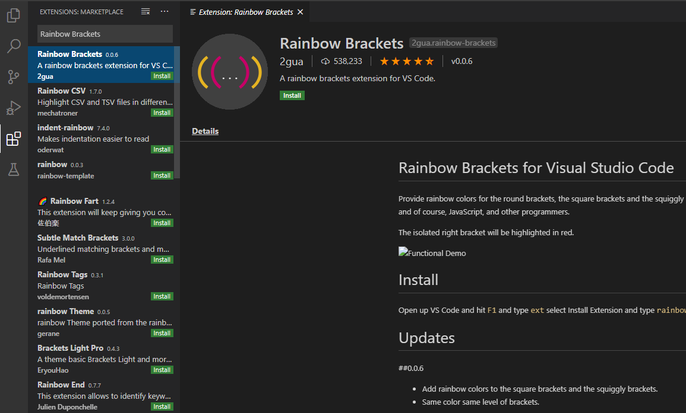The image size is (686, 413).
Task: Install Rainbow Brackets from the list
Action: 162,76
